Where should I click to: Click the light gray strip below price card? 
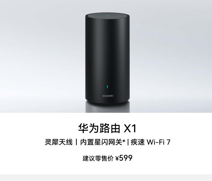tap(106, 178)
